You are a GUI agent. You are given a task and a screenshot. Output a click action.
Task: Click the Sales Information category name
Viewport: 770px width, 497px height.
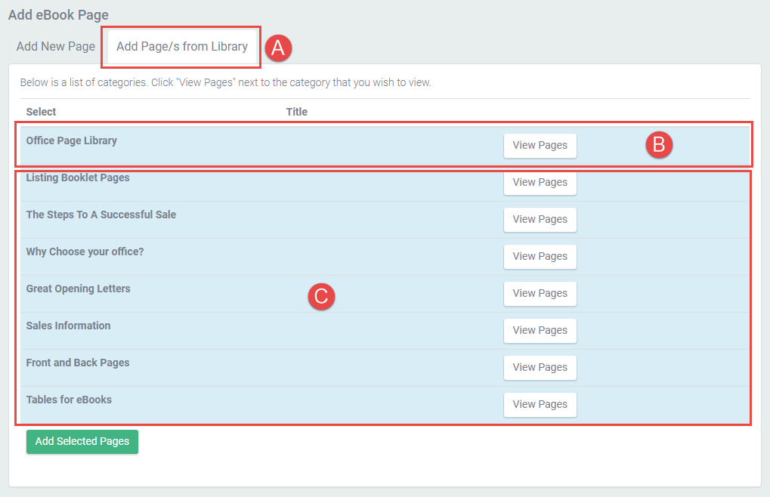coord(68,326)
